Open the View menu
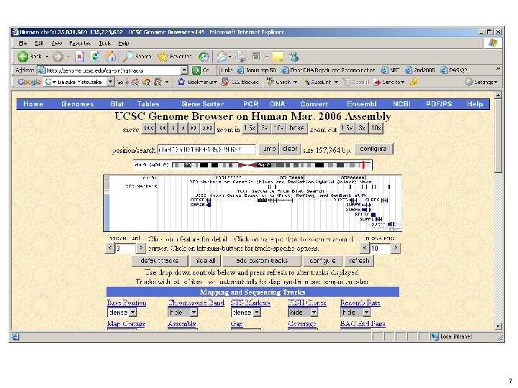The height and width of the screenshot is (388, 518). point(57,43)
